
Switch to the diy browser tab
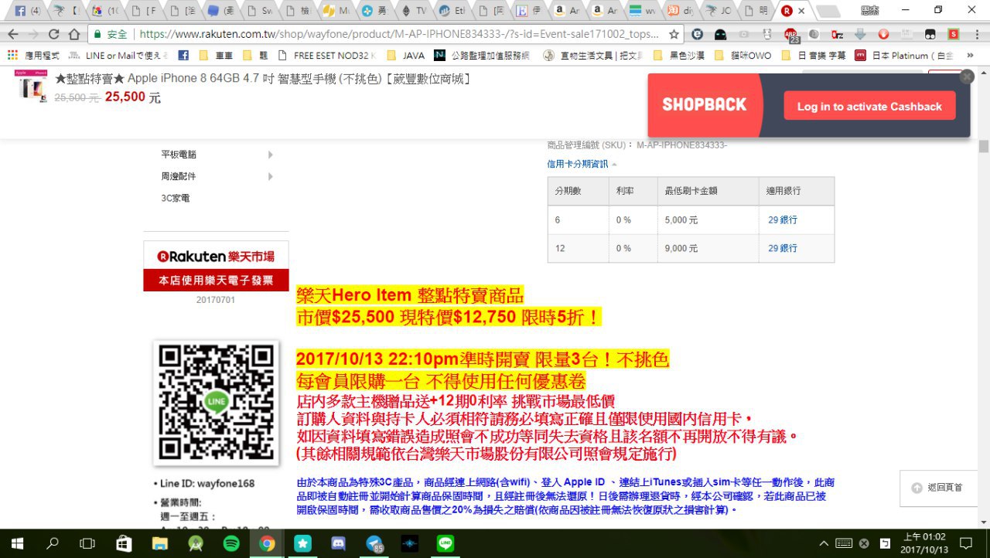click(x=682, y=11)
